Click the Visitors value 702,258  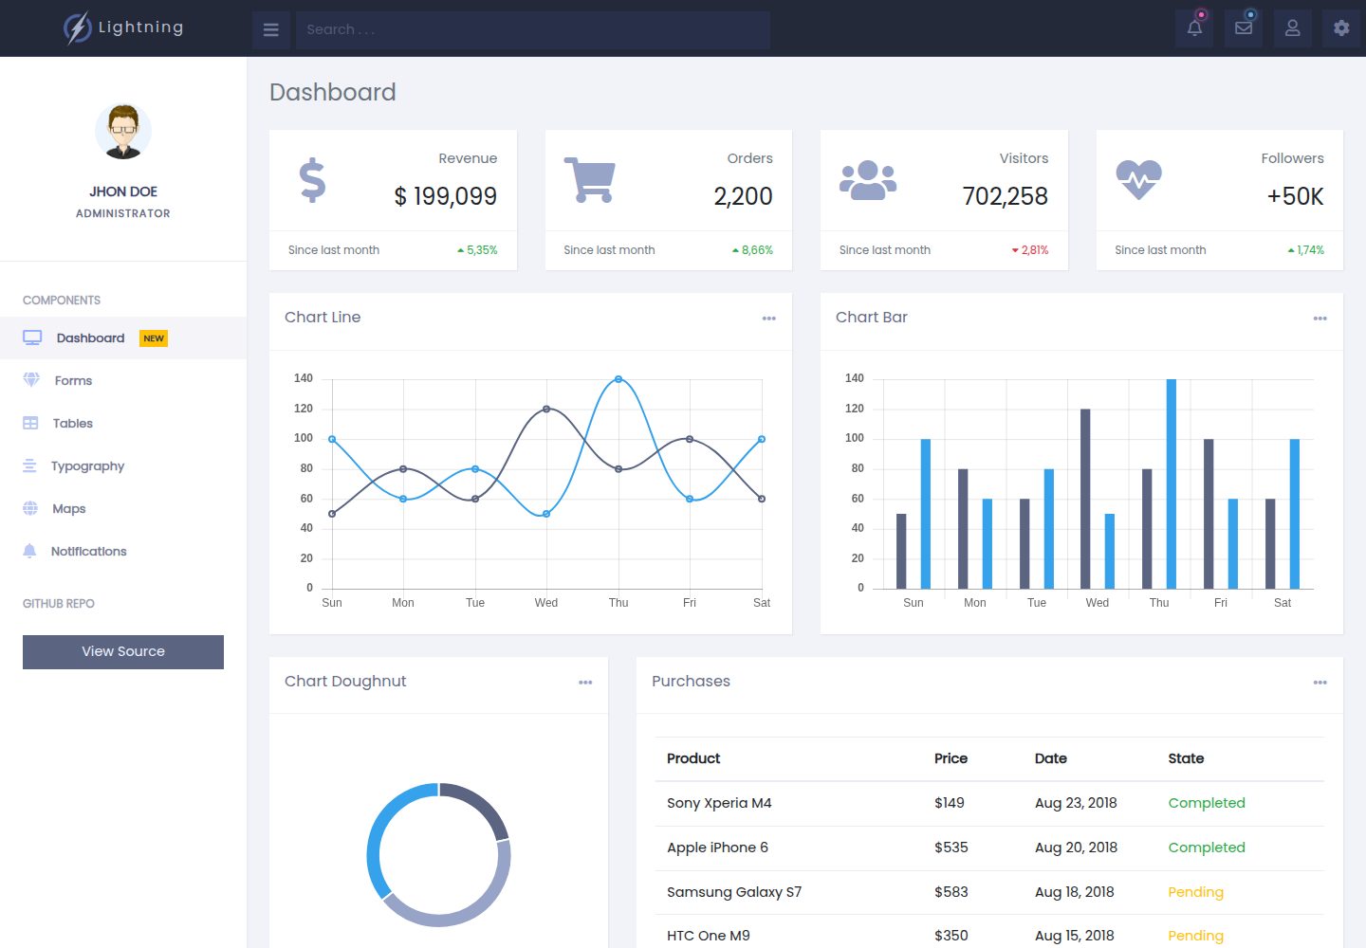pyautogui.click(x=1006, y=196)
